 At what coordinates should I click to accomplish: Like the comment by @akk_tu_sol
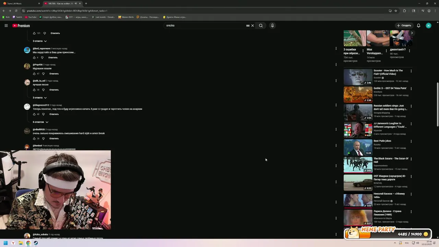click(x=34, y=90)
